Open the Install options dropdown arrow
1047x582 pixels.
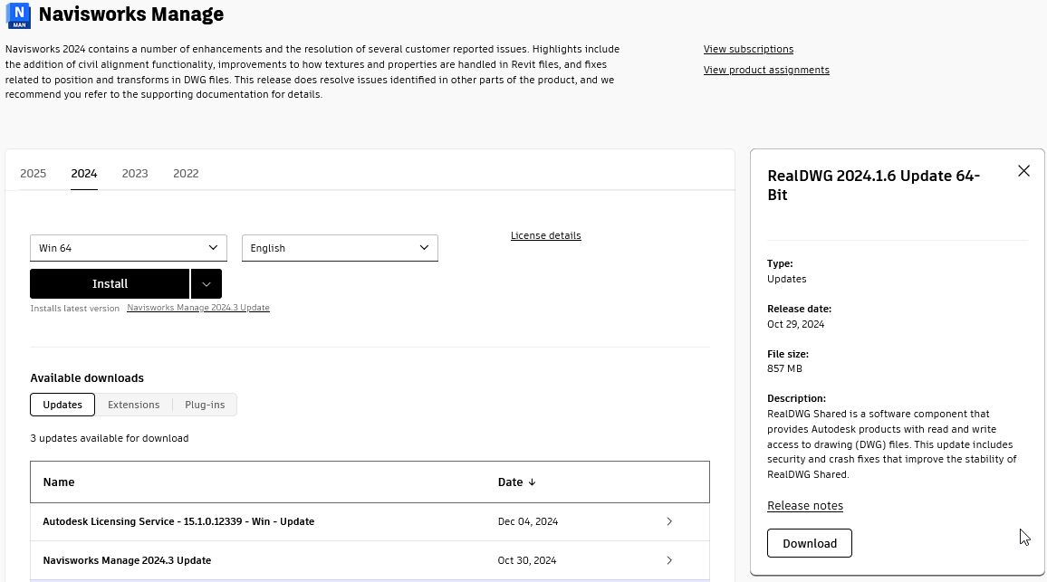(207, 284)
